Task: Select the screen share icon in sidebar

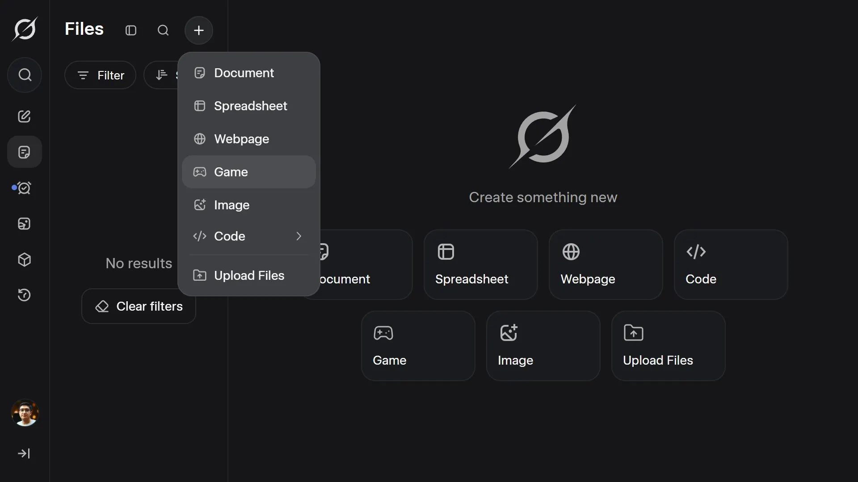Action: point(24,224)
